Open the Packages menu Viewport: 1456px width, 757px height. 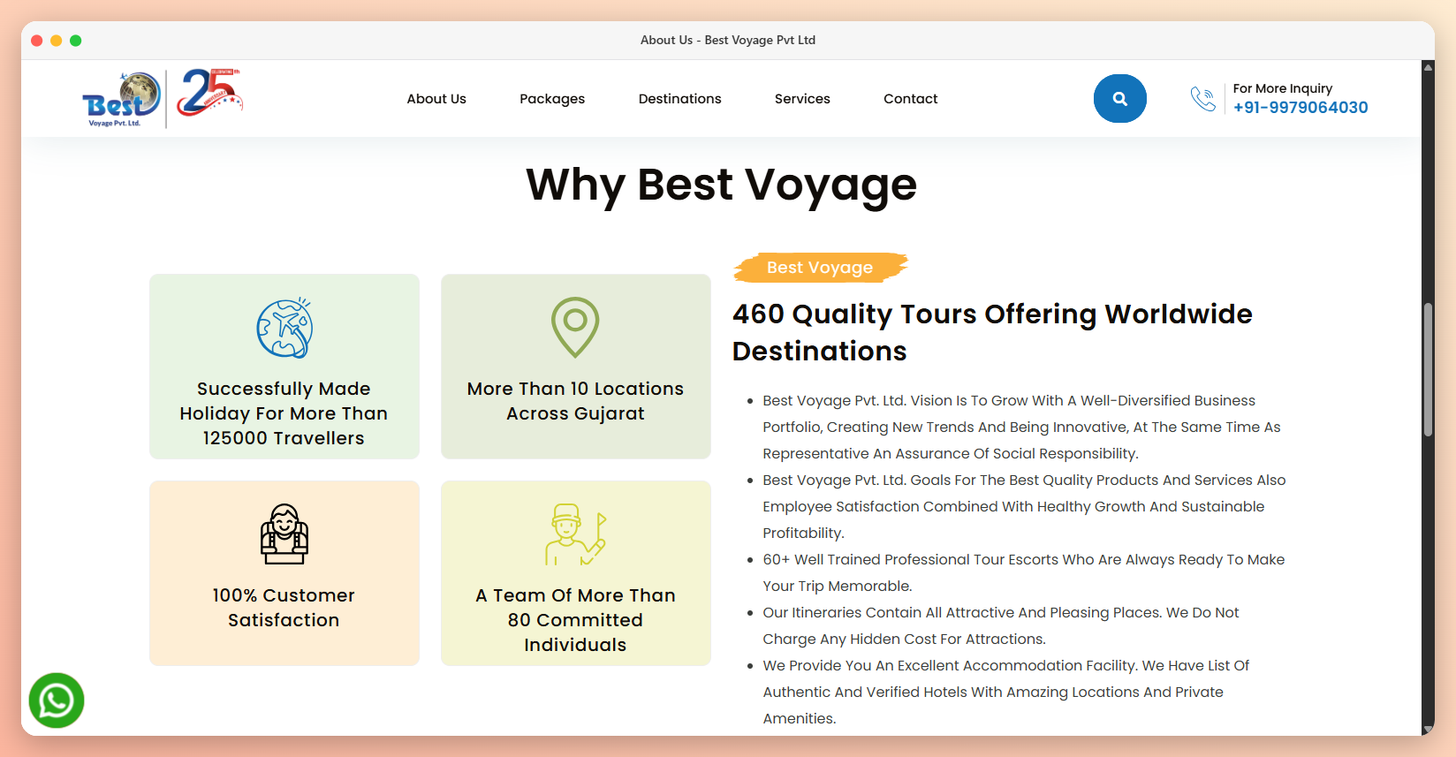tap(552, 99)
